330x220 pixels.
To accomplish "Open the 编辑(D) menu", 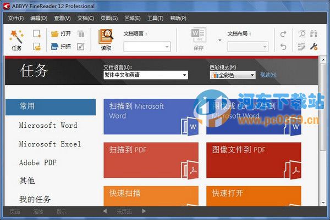I will tap(38, 18).
